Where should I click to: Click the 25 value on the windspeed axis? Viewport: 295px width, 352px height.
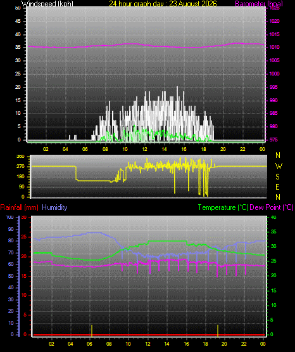(x=18, y=74)
